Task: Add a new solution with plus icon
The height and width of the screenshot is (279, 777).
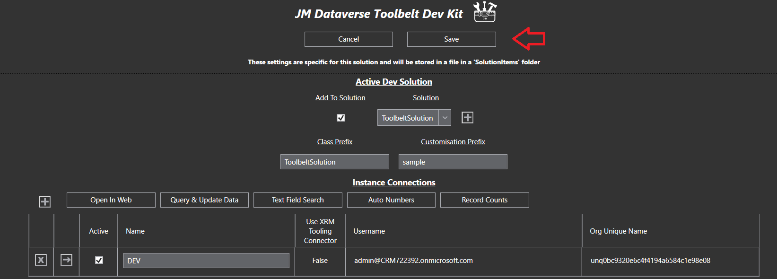Action: 467,118
